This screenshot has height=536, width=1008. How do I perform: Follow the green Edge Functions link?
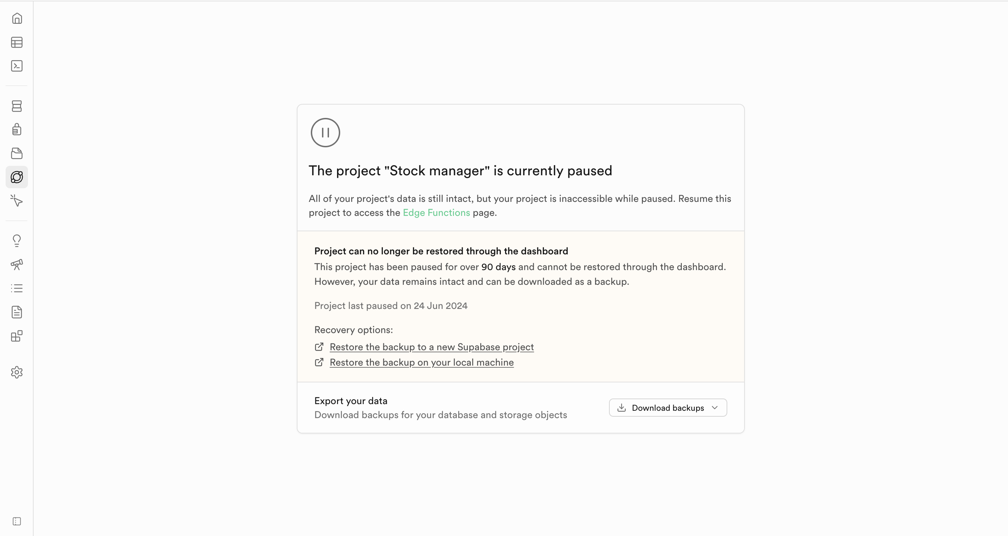tap(436, 212)
